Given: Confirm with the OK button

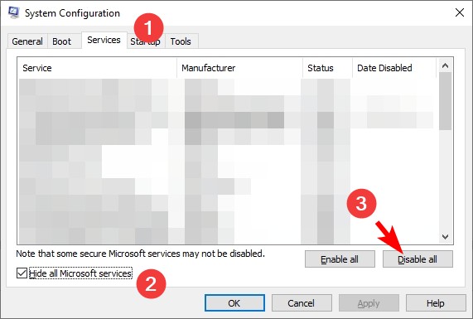Looking at the screenshot, I should point(234,303).
